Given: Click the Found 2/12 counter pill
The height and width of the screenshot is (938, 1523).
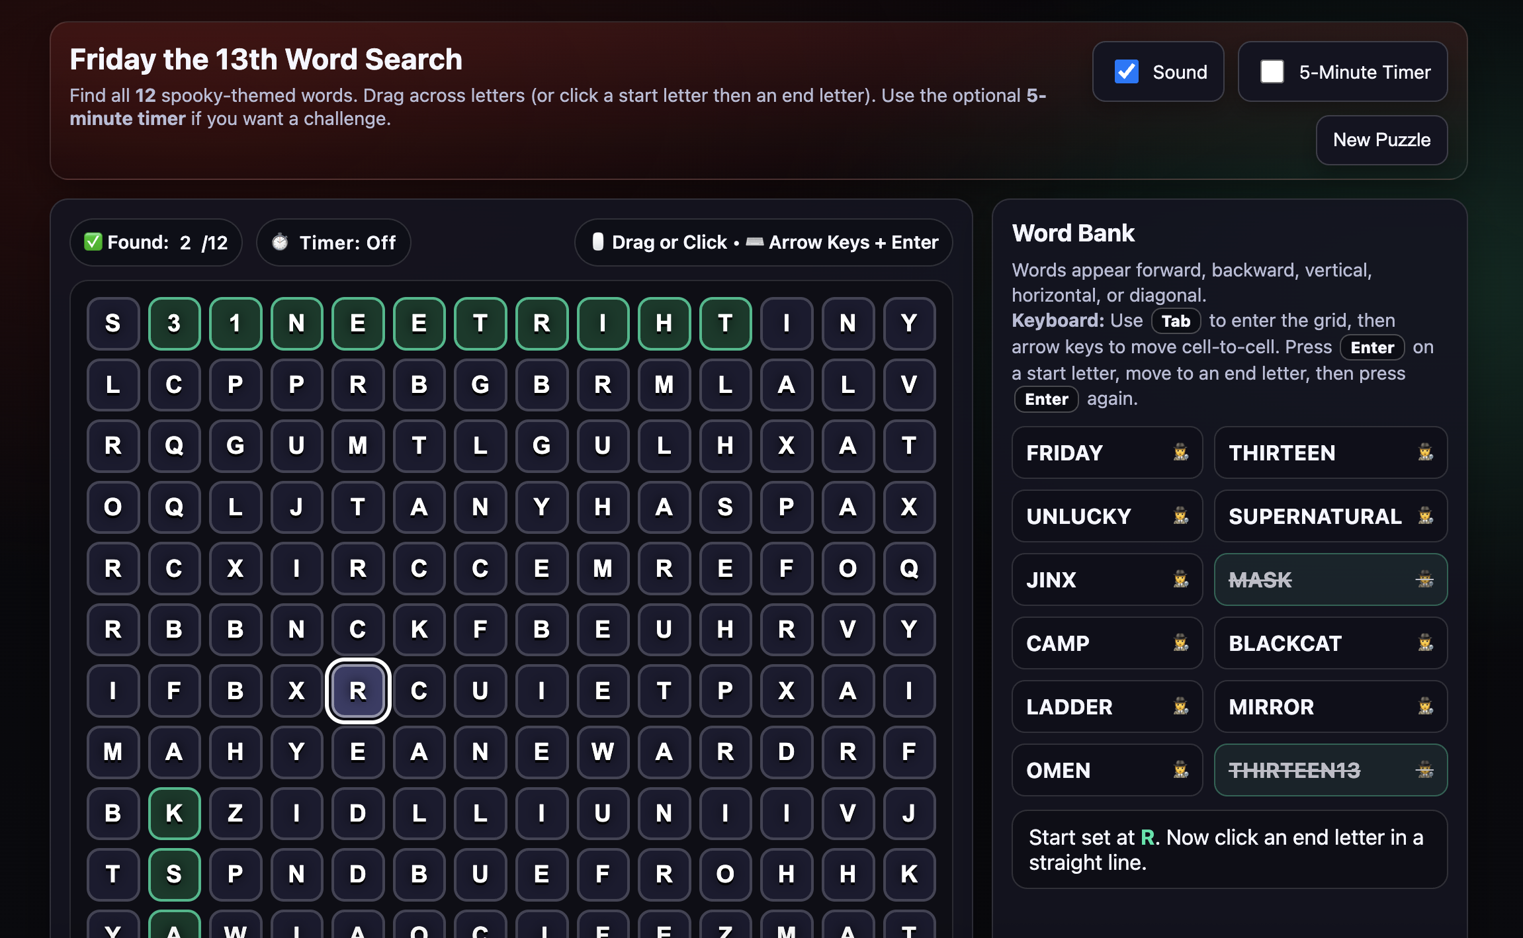Looking at the screenshot, I should 156,242.
